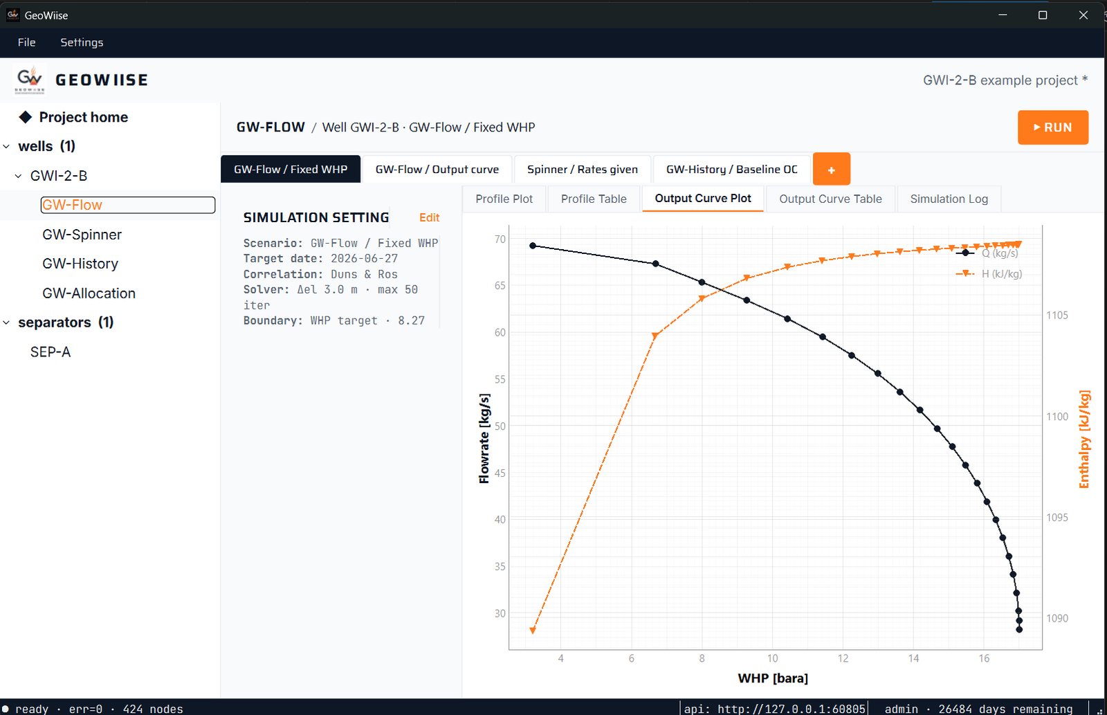Select the GW-Flow / Fixed WHP scenario tab

291,169
